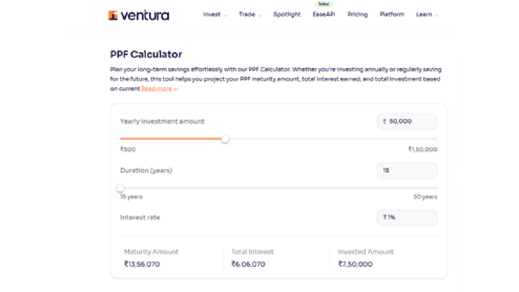
Task: Open the Trade dropdown menu
Action: 250,15
